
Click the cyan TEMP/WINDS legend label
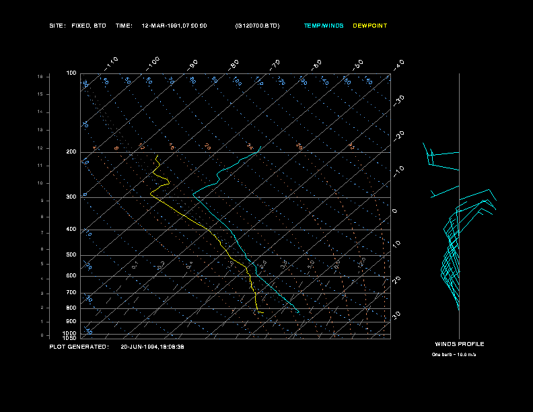click(324, 26)
